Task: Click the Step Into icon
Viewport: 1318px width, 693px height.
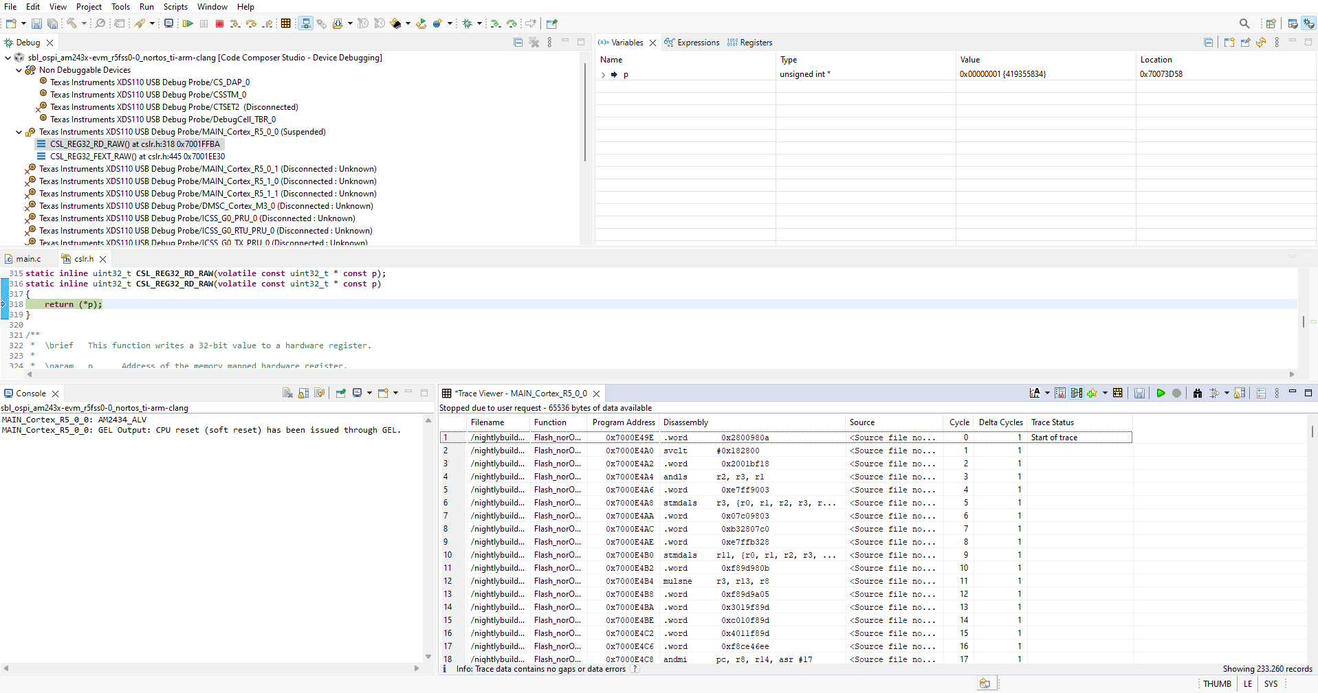Action: click(235, 23)
